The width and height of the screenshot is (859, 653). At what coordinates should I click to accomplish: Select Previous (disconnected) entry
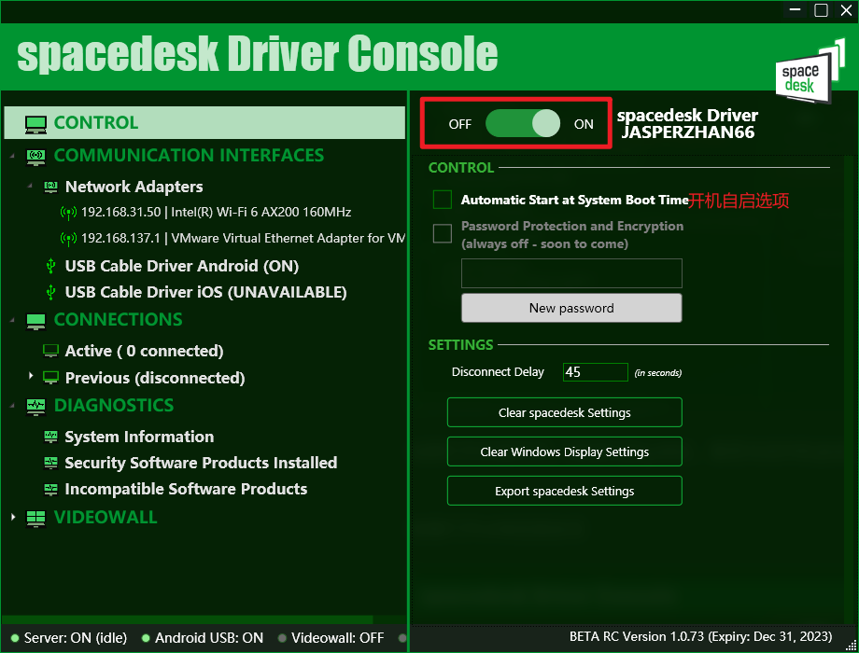(154, 378)
